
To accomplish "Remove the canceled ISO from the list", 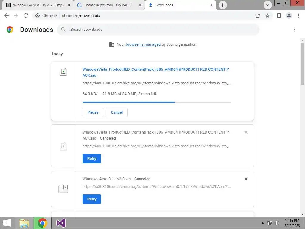I will 246,132.
